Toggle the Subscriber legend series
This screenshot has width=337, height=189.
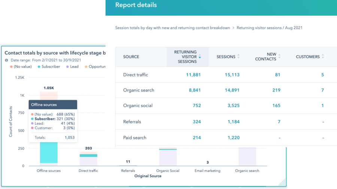49,67
